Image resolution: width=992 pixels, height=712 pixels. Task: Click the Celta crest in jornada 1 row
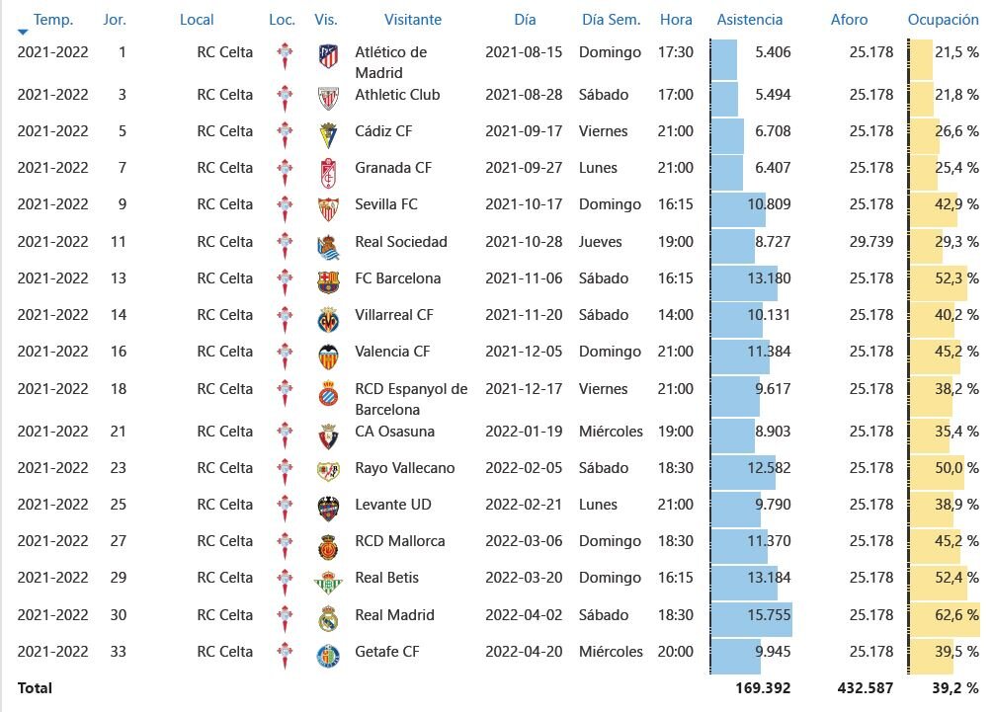tap(285, 56)
